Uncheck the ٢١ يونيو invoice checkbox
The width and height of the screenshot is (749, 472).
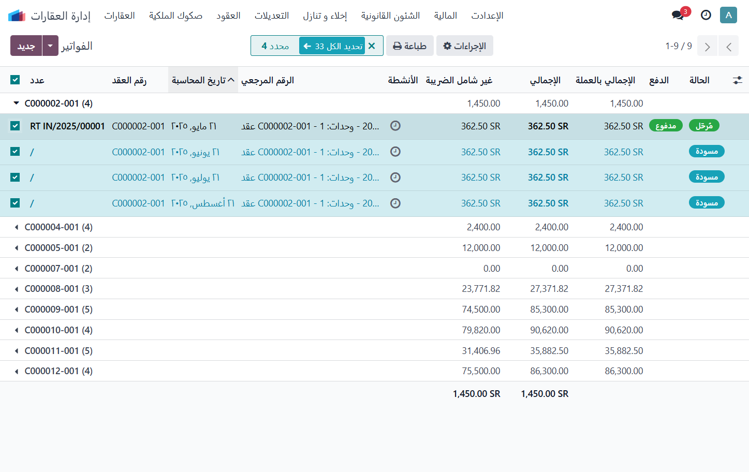click(15, 152)
